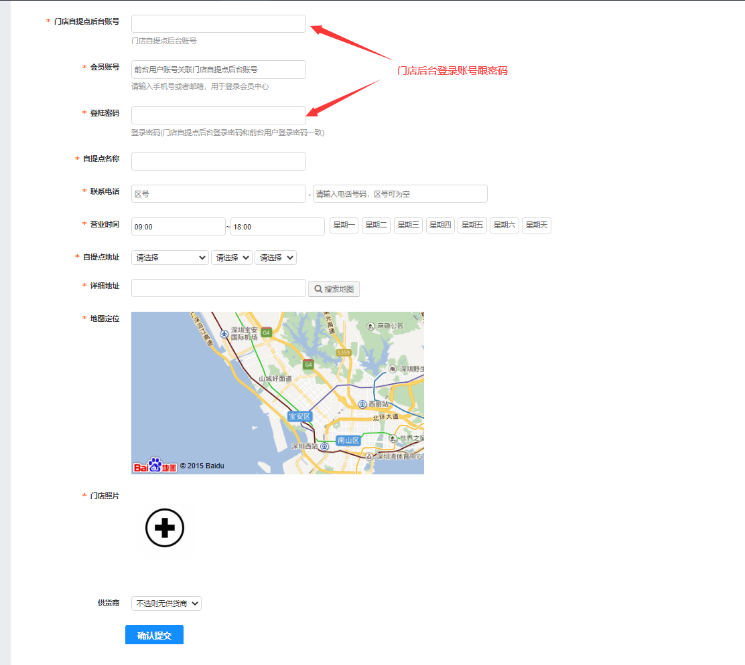Expand the 供货商 supplier dropdown
745x665 pixels.
click(166, 603)
